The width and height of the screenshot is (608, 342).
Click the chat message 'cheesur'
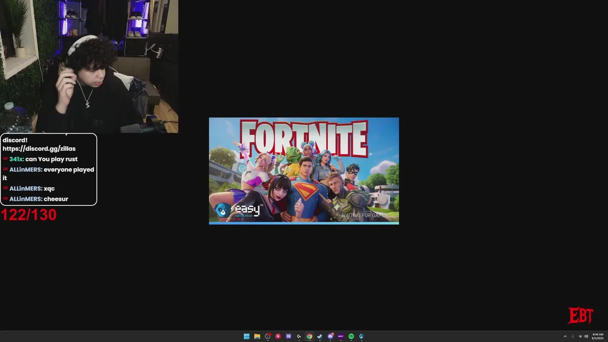coord(56,199)
